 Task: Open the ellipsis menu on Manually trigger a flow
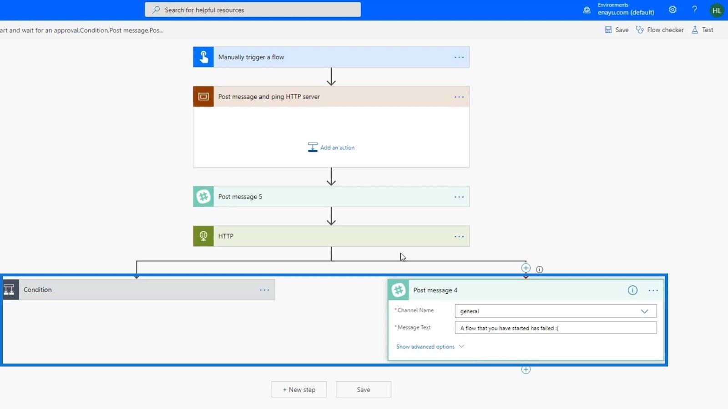coord(459,57)
